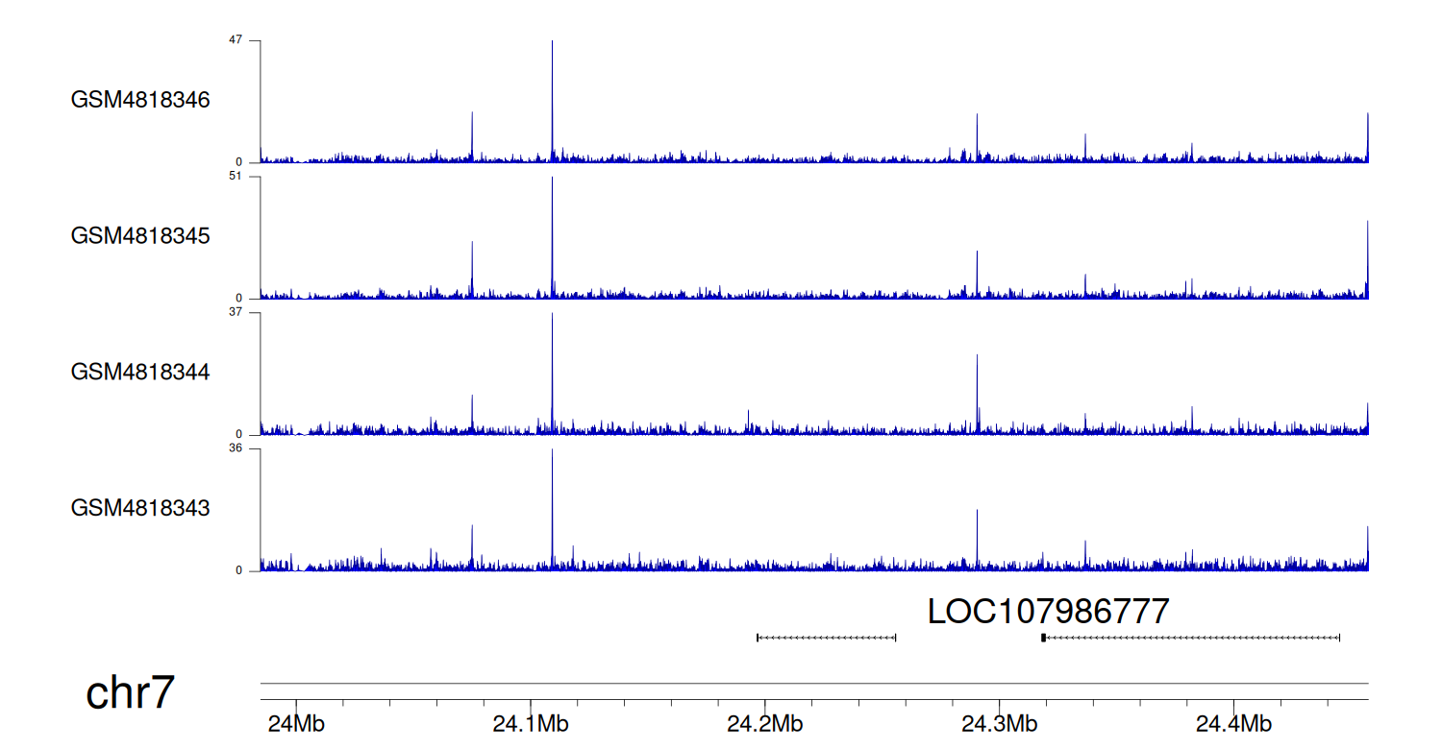This screenshot has width=1442, height=749.
Task: Select the GSM4818345 track label
Action: point(140,236)
